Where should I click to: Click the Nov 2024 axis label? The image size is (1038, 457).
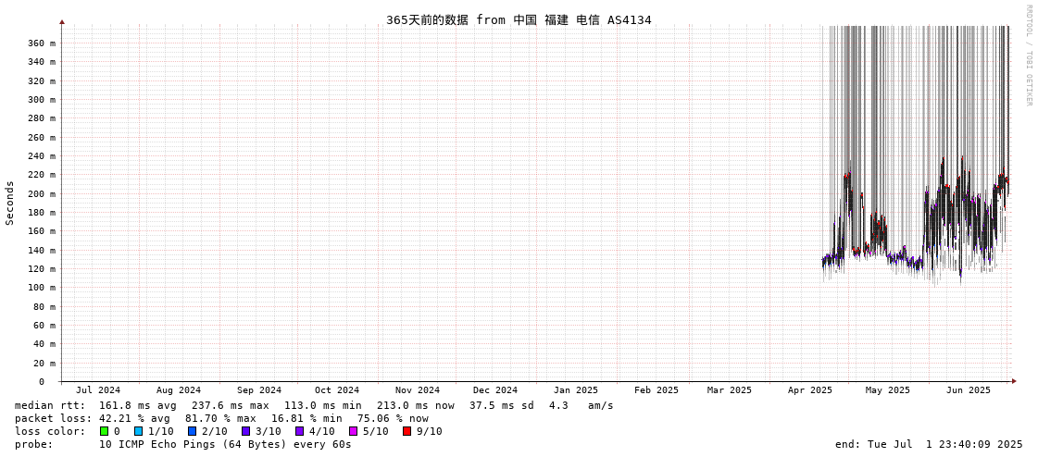click(x=418, y=390)
